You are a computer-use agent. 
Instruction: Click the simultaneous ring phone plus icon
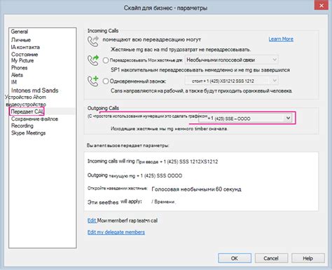[x=93, y=81]
